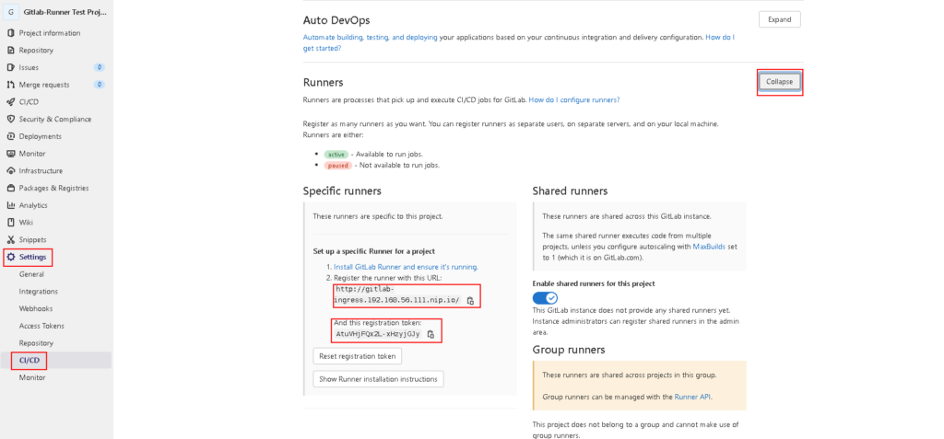Select Monitor under Settings
This screenshot has width=944, height=439.
click(32, 377)
